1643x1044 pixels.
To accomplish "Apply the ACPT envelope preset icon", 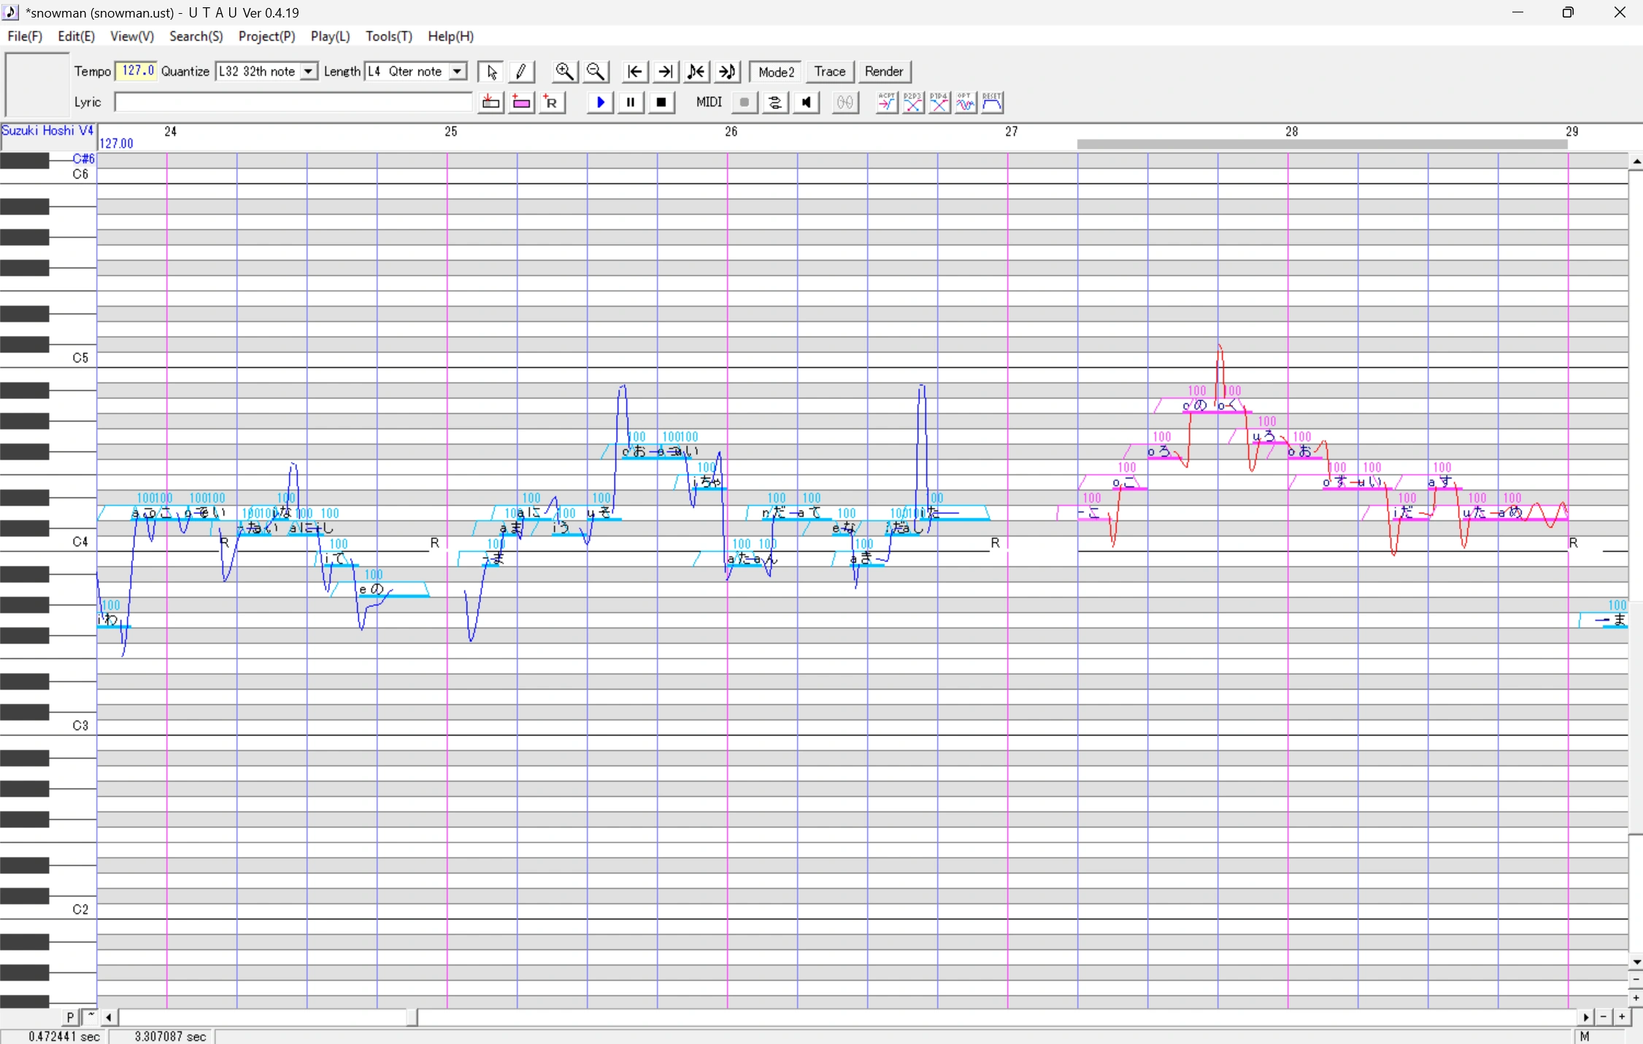I will point(885,103).
